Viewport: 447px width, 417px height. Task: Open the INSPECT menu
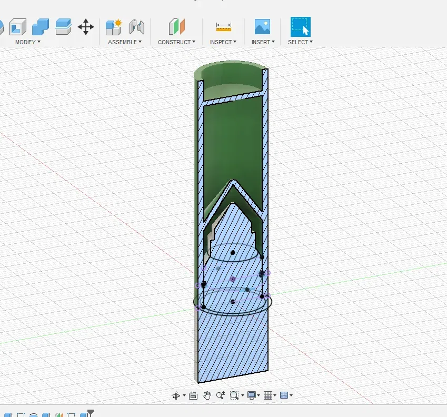pyautogui.click(x=223, y=42)
